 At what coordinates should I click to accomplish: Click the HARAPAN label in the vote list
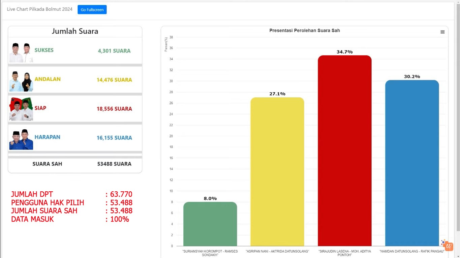point(47,137)
